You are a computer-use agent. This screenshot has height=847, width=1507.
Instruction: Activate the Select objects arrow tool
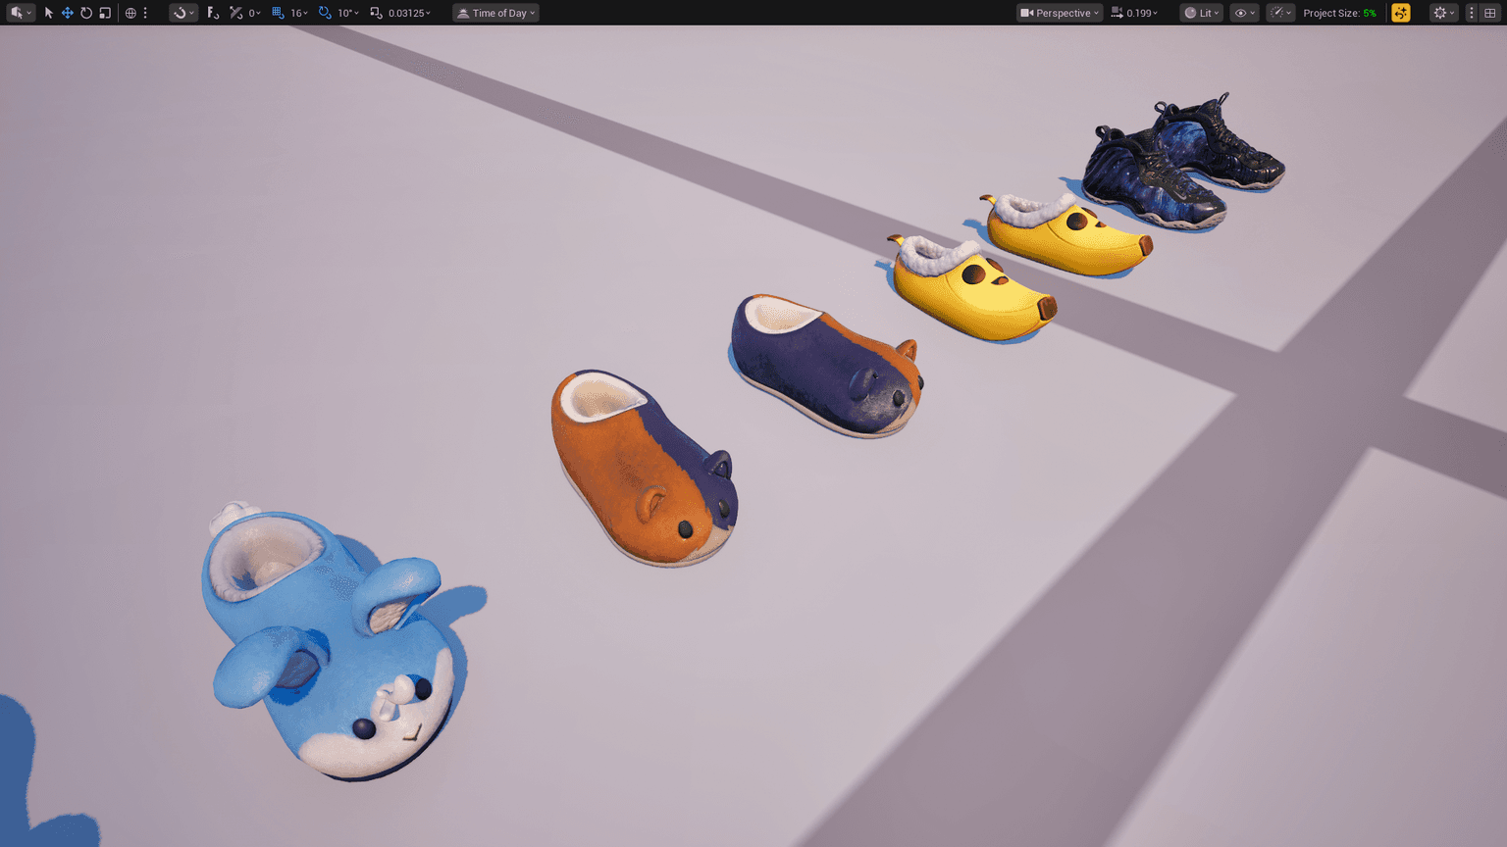(x=48, y=13)
